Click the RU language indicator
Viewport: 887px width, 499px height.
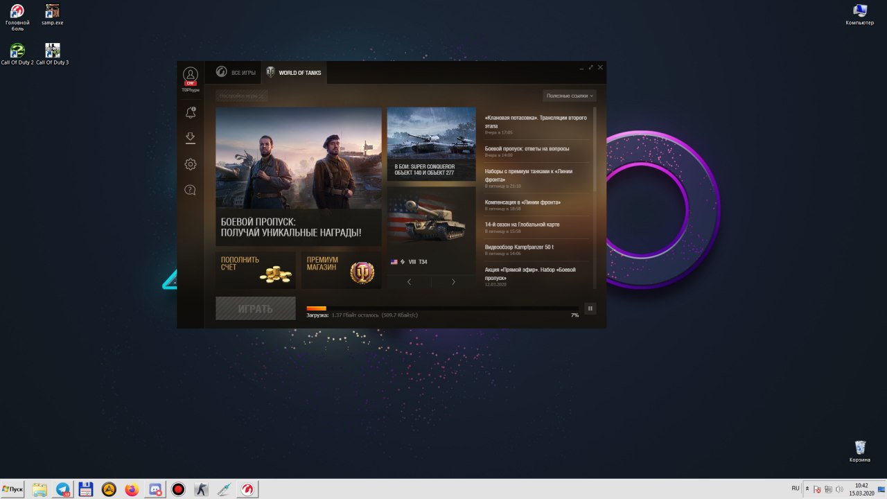click(x=796, y=489)
